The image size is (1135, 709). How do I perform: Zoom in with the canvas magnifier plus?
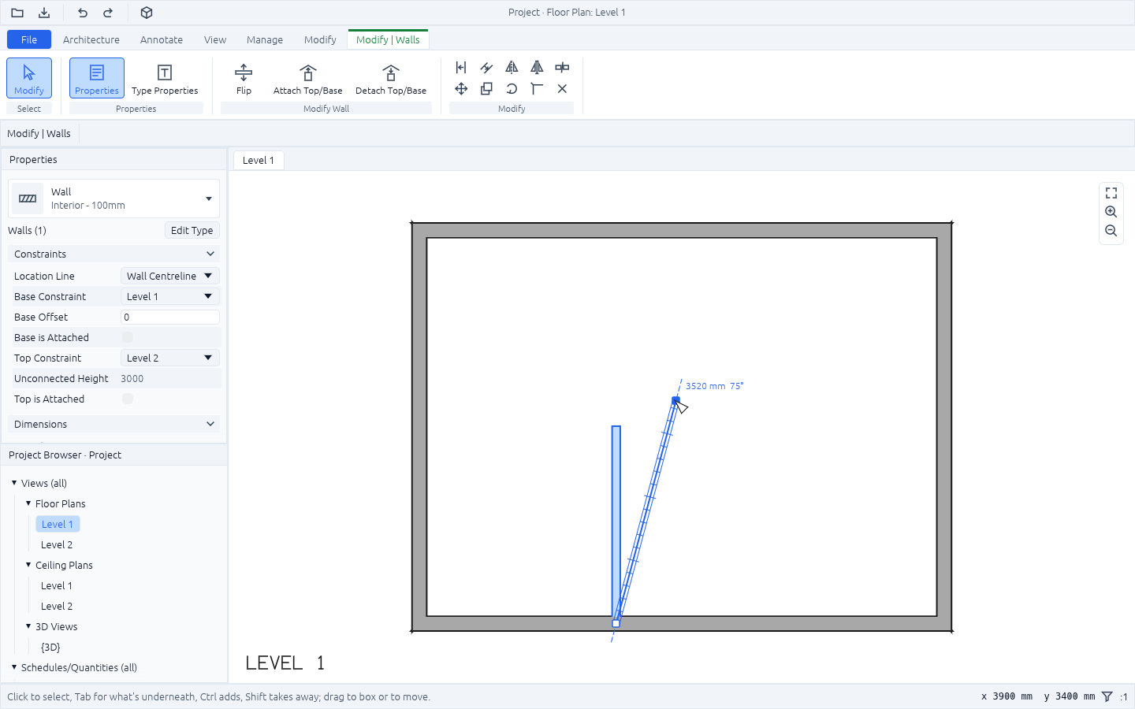tap(1111, 212)
